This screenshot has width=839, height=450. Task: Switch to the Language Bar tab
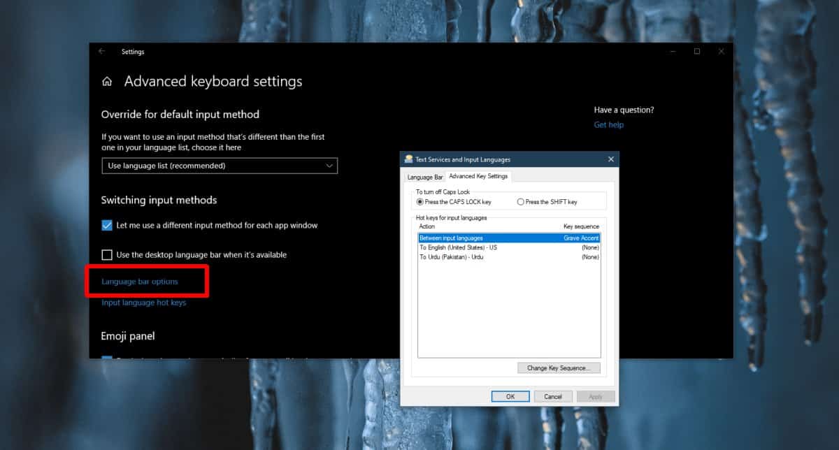[x=424, y=177]
